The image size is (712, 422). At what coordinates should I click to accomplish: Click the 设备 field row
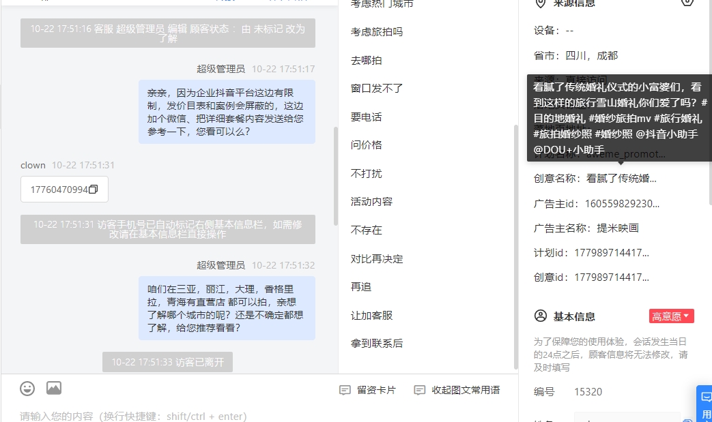tap(554, 31)
